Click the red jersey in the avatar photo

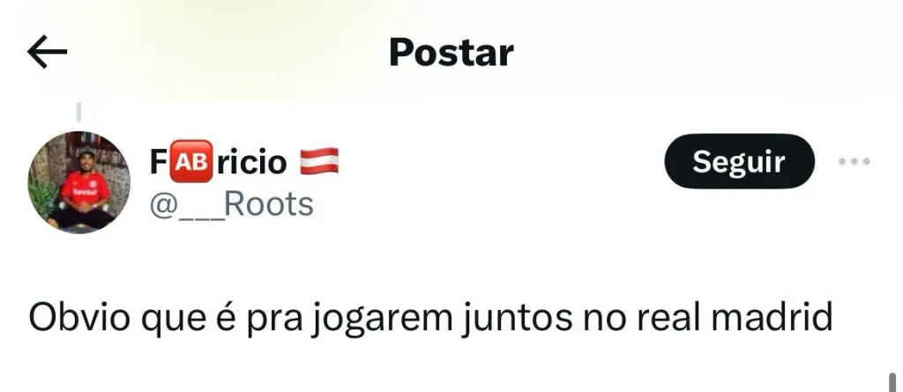(x=86, y=189)
